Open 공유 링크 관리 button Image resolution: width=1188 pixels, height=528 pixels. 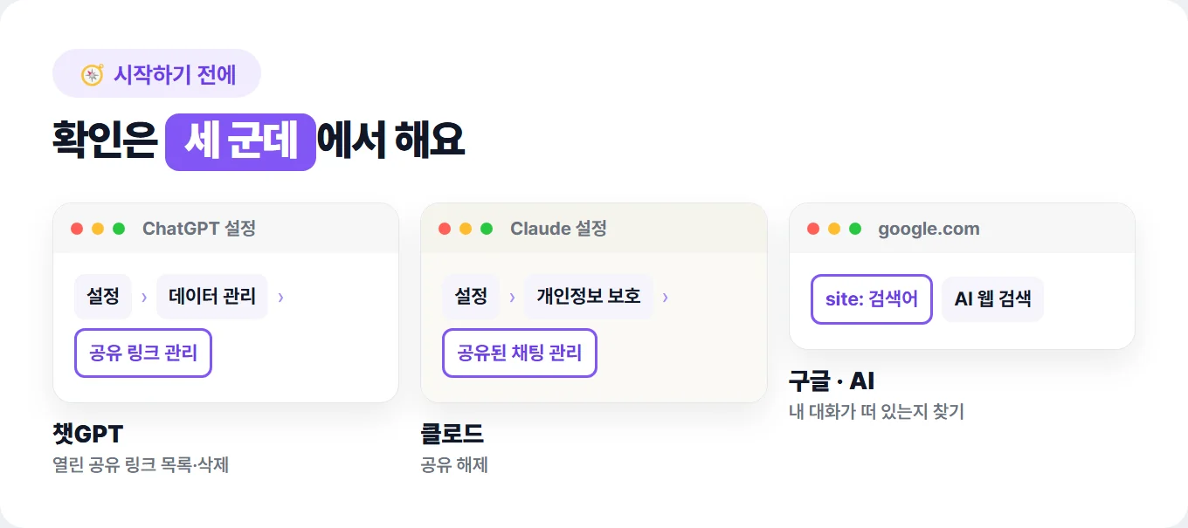click(x=143, y=353)
